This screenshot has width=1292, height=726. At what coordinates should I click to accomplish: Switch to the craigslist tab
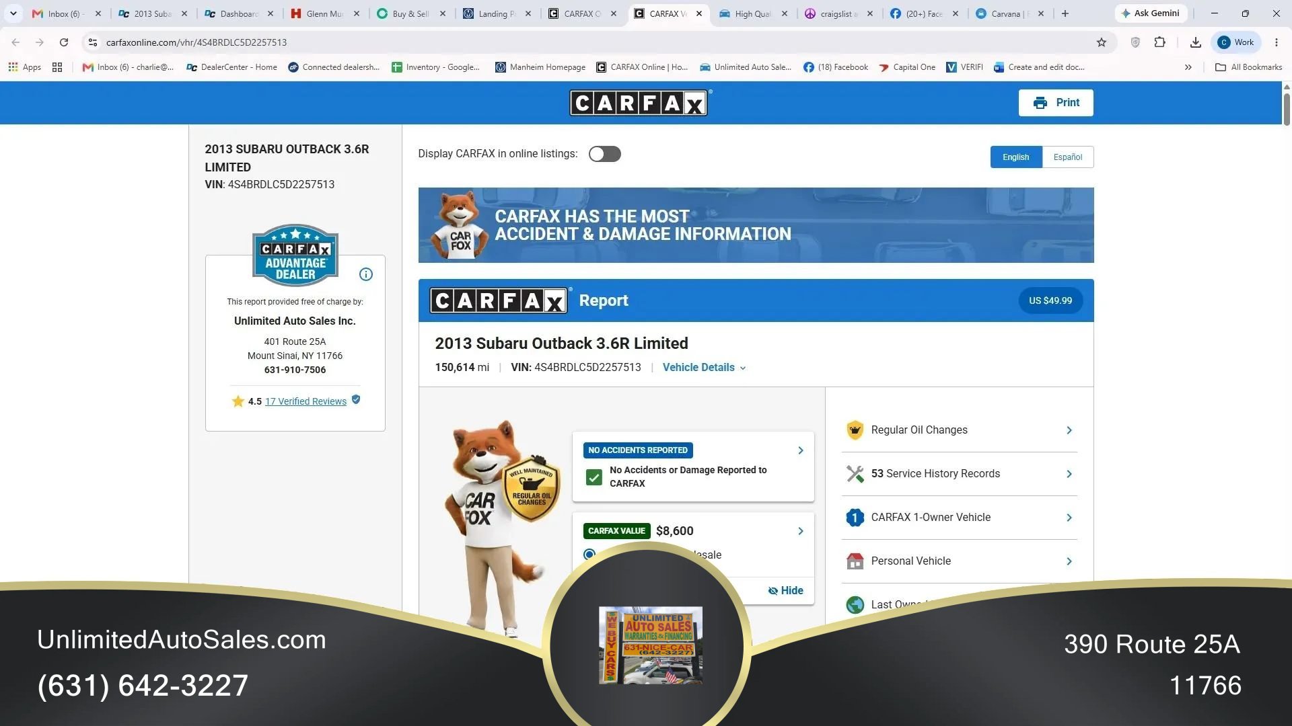(838, 13)
